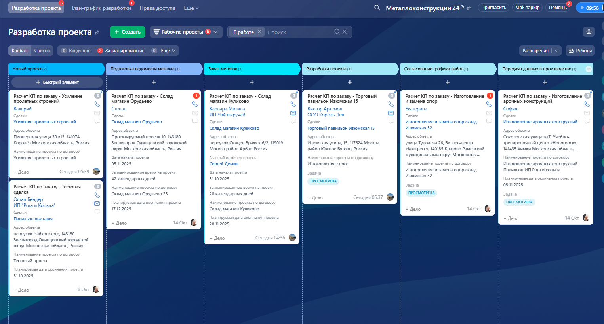Open company link ООО Король Лев
The width and height of the screenshot is (604, 324).
[x=326, y=115]
